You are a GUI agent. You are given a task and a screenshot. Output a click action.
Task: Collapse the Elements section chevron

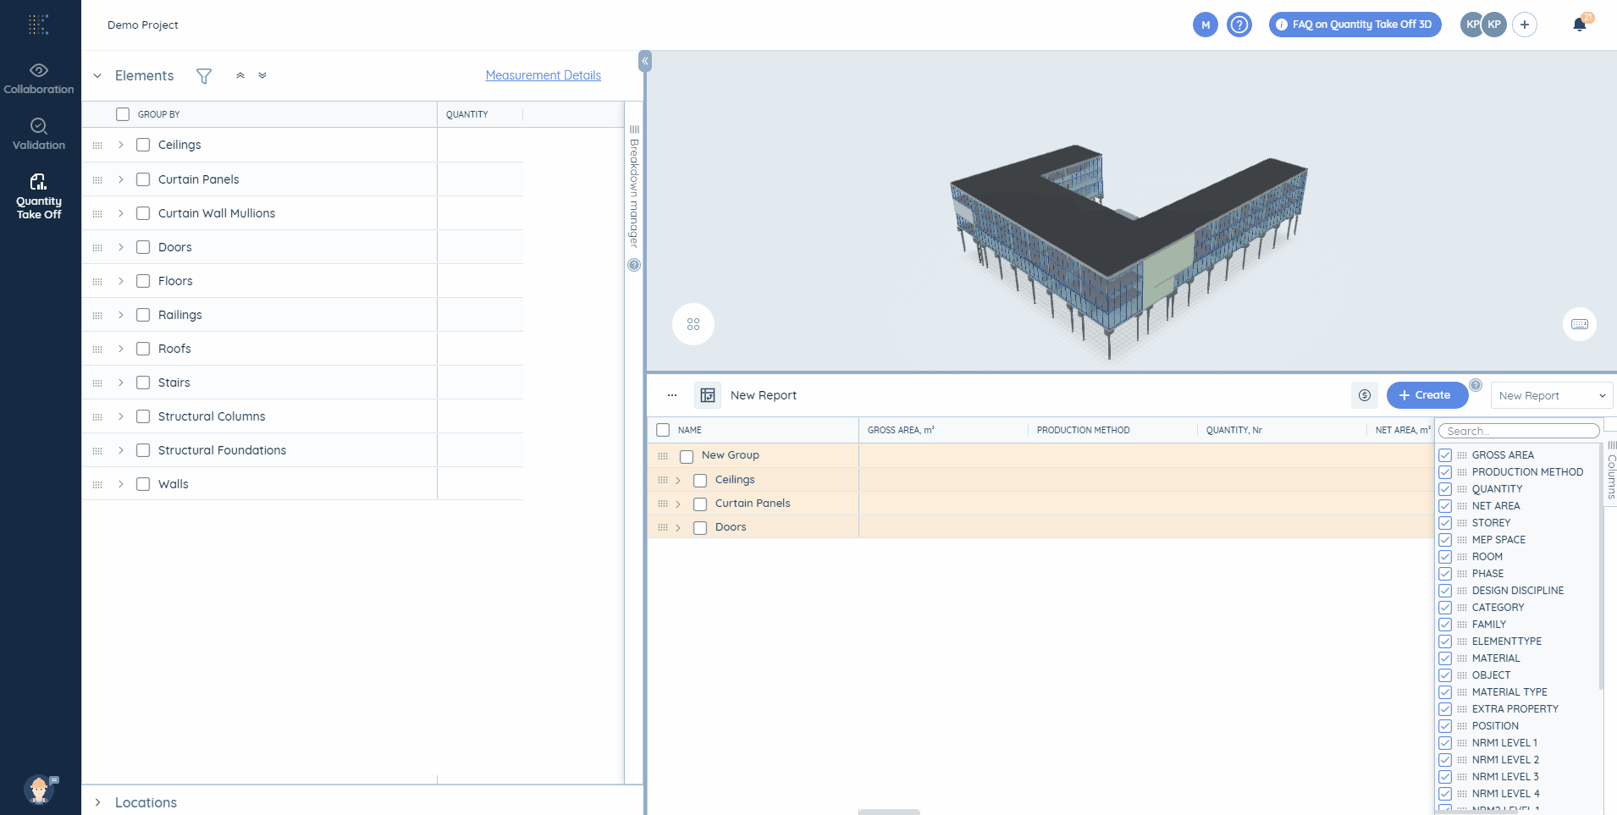pos(97,75)
